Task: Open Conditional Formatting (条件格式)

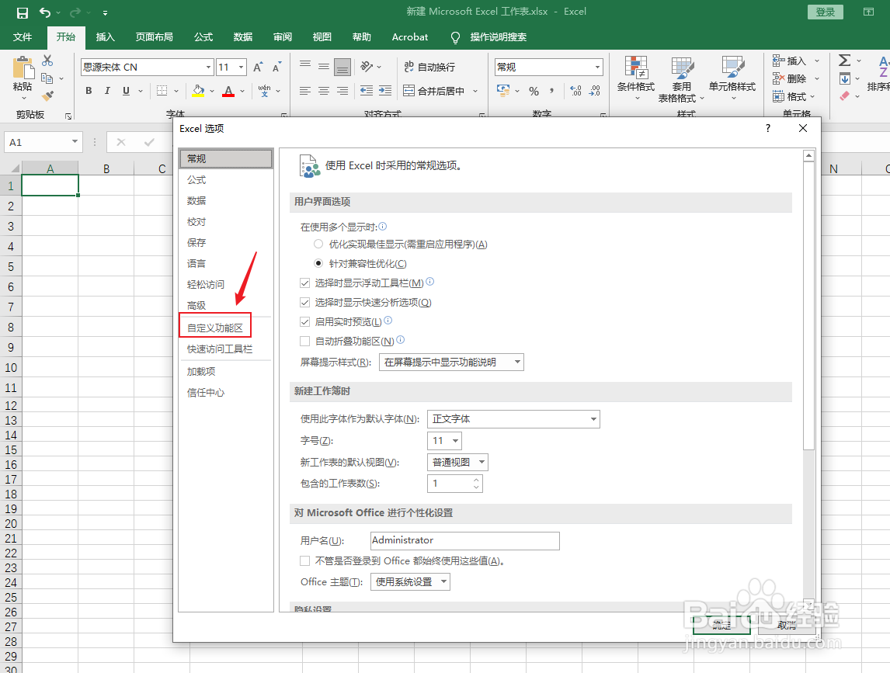Action: point(636,77)
